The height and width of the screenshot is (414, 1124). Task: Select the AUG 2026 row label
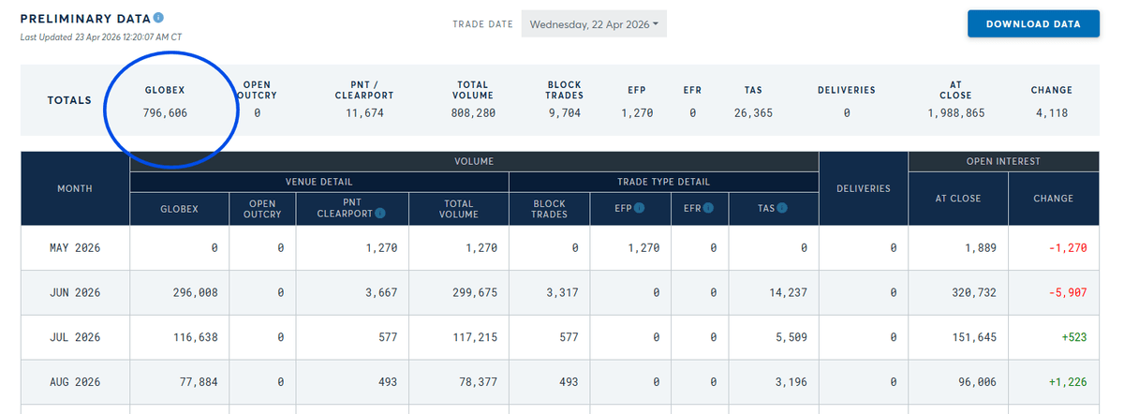point(75,381)
